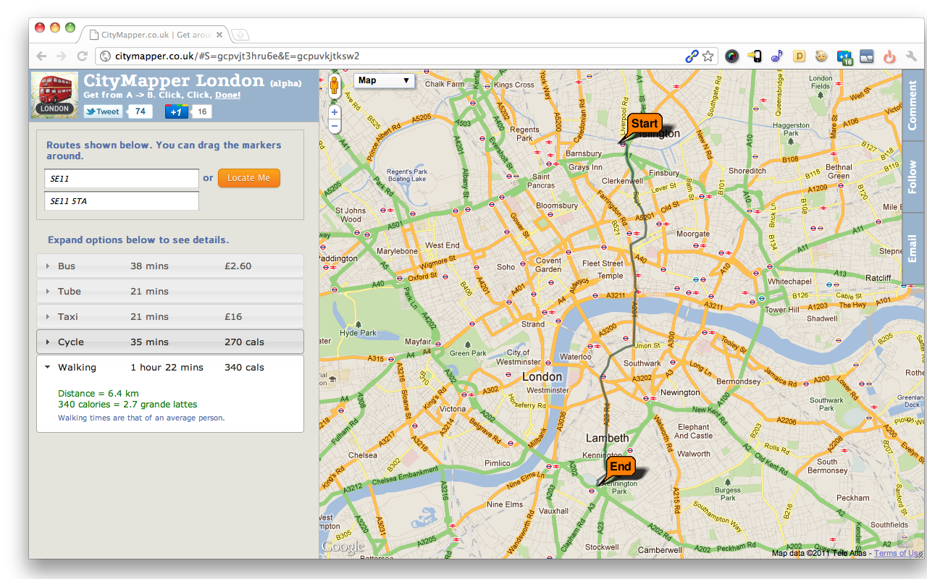
Task: Click the Walking '1 hour 22 mins' duration
Action: (167, 368)
